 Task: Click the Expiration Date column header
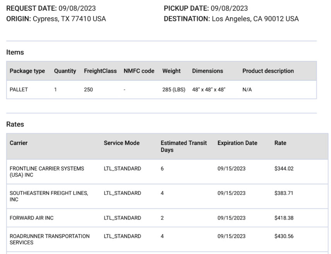pos(237,143)
